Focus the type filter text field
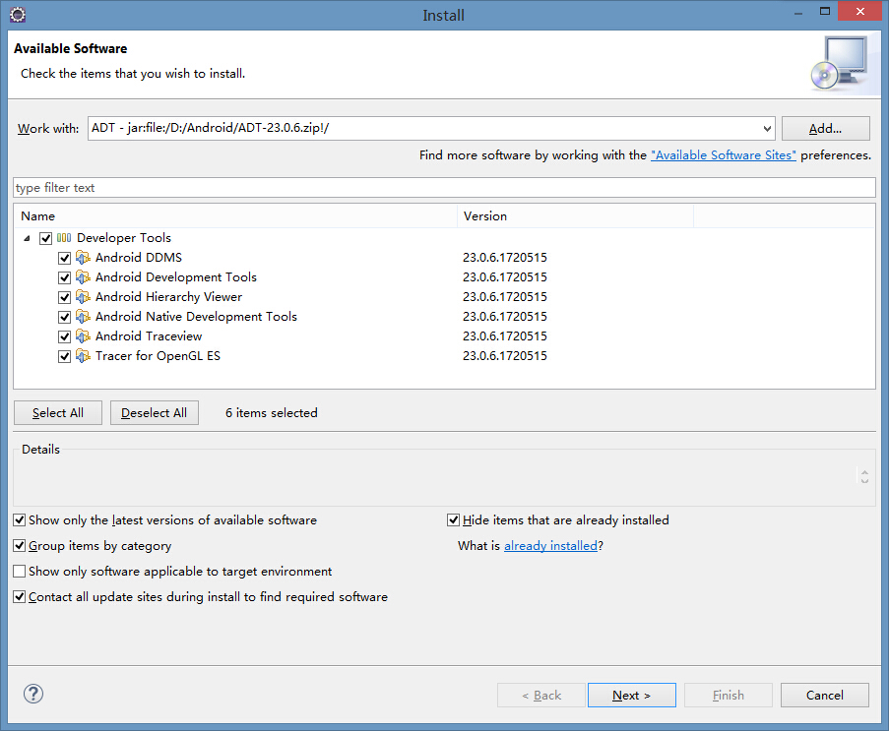Screen dimensions: 889x731 coord(445,188)
